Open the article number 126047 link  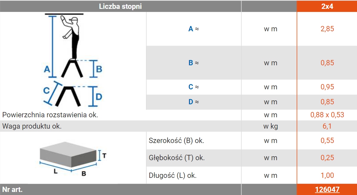pyautogui.click(x=327, y=189)
